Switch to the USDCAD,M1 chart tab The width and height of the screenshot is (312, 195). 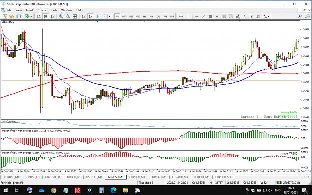[94, 177]
